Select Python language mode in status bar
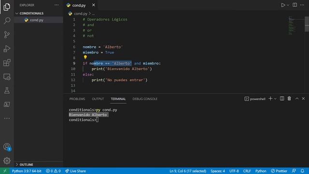The image size is (309, 174). 261,171
